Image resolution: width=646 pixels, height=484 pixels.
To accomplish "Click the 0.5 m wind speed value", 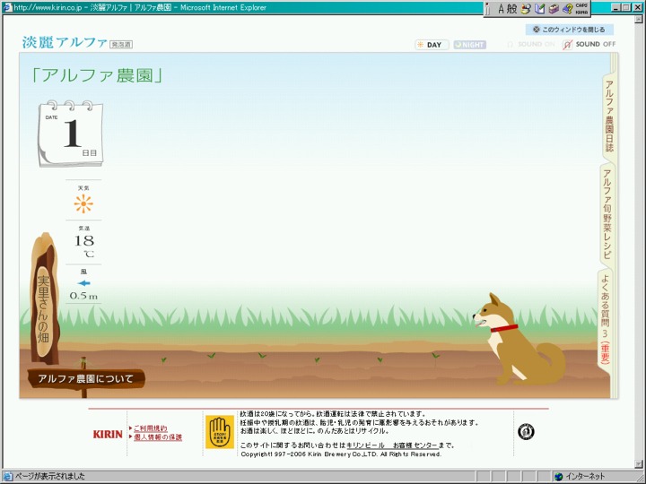I will coord(83,296).
